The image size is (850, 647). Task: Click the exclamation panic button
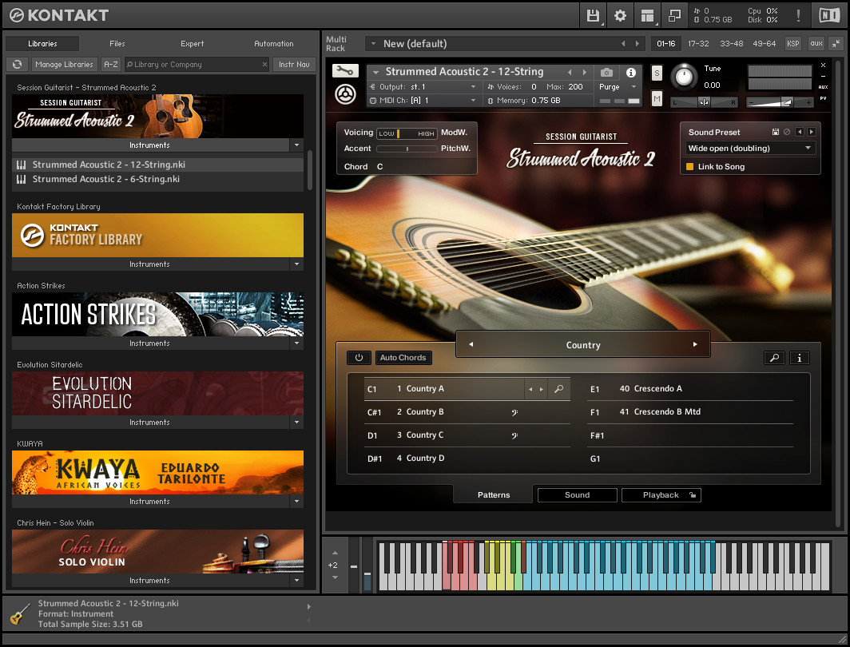pos(798,15)
